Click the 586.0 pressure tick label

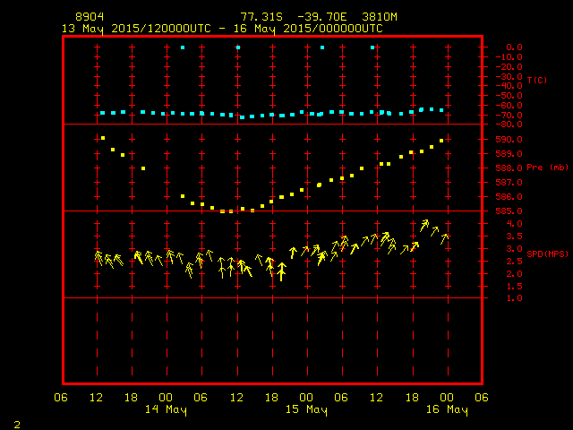[509, 197]
